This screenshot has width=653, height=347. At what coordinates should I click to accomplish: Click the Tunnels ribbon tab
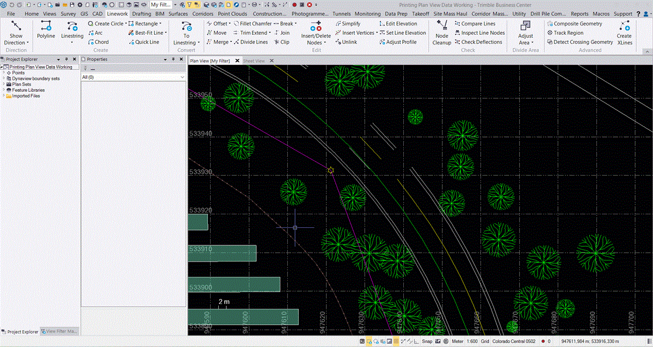pyautogui.click(x=342, y=14)
